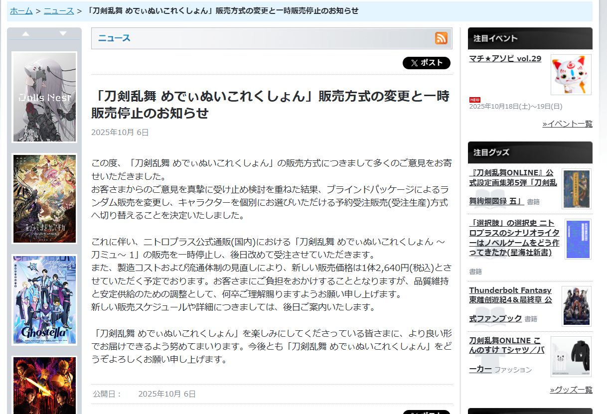View full goods list »グッズ一覧
The height and width of the screenshot is (414, 607).
[571, 390]
